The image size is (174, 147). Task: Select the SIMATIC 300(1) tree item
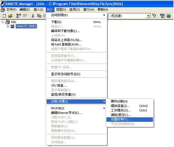(26, 26)
